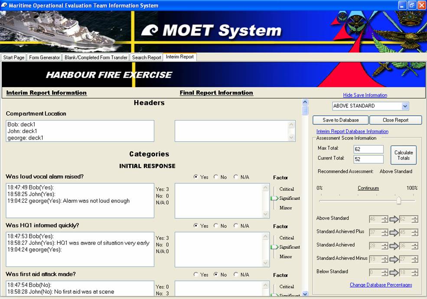
Task: Click the Standard Achieved Plus range arrow icon
Action: pyautogui.click(x=394, y=233)
